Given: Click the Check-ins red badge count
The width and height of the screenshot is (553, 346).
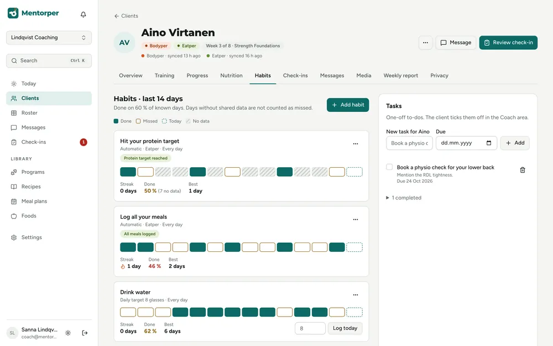Looking at the screenshot, I should click(x=84, y=142).
